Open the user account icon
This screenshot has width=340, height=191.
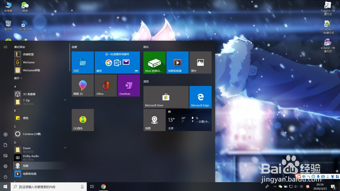pyautogui.click(x=5, y=134)
